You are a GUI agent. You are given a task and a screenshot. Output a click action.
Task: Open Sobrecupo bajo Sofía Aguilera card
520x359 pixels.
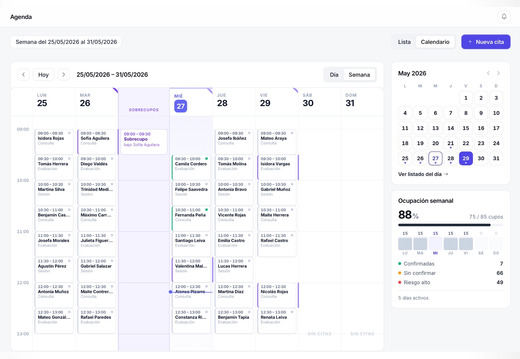coord(144,142)
